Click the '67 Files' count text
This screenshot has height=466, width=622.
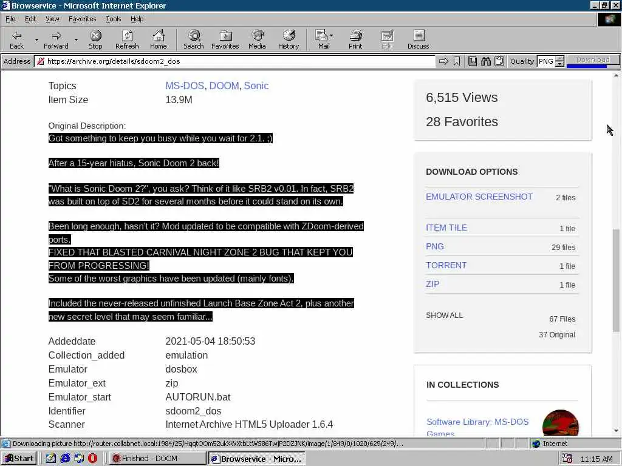click(x=562, y=319)
